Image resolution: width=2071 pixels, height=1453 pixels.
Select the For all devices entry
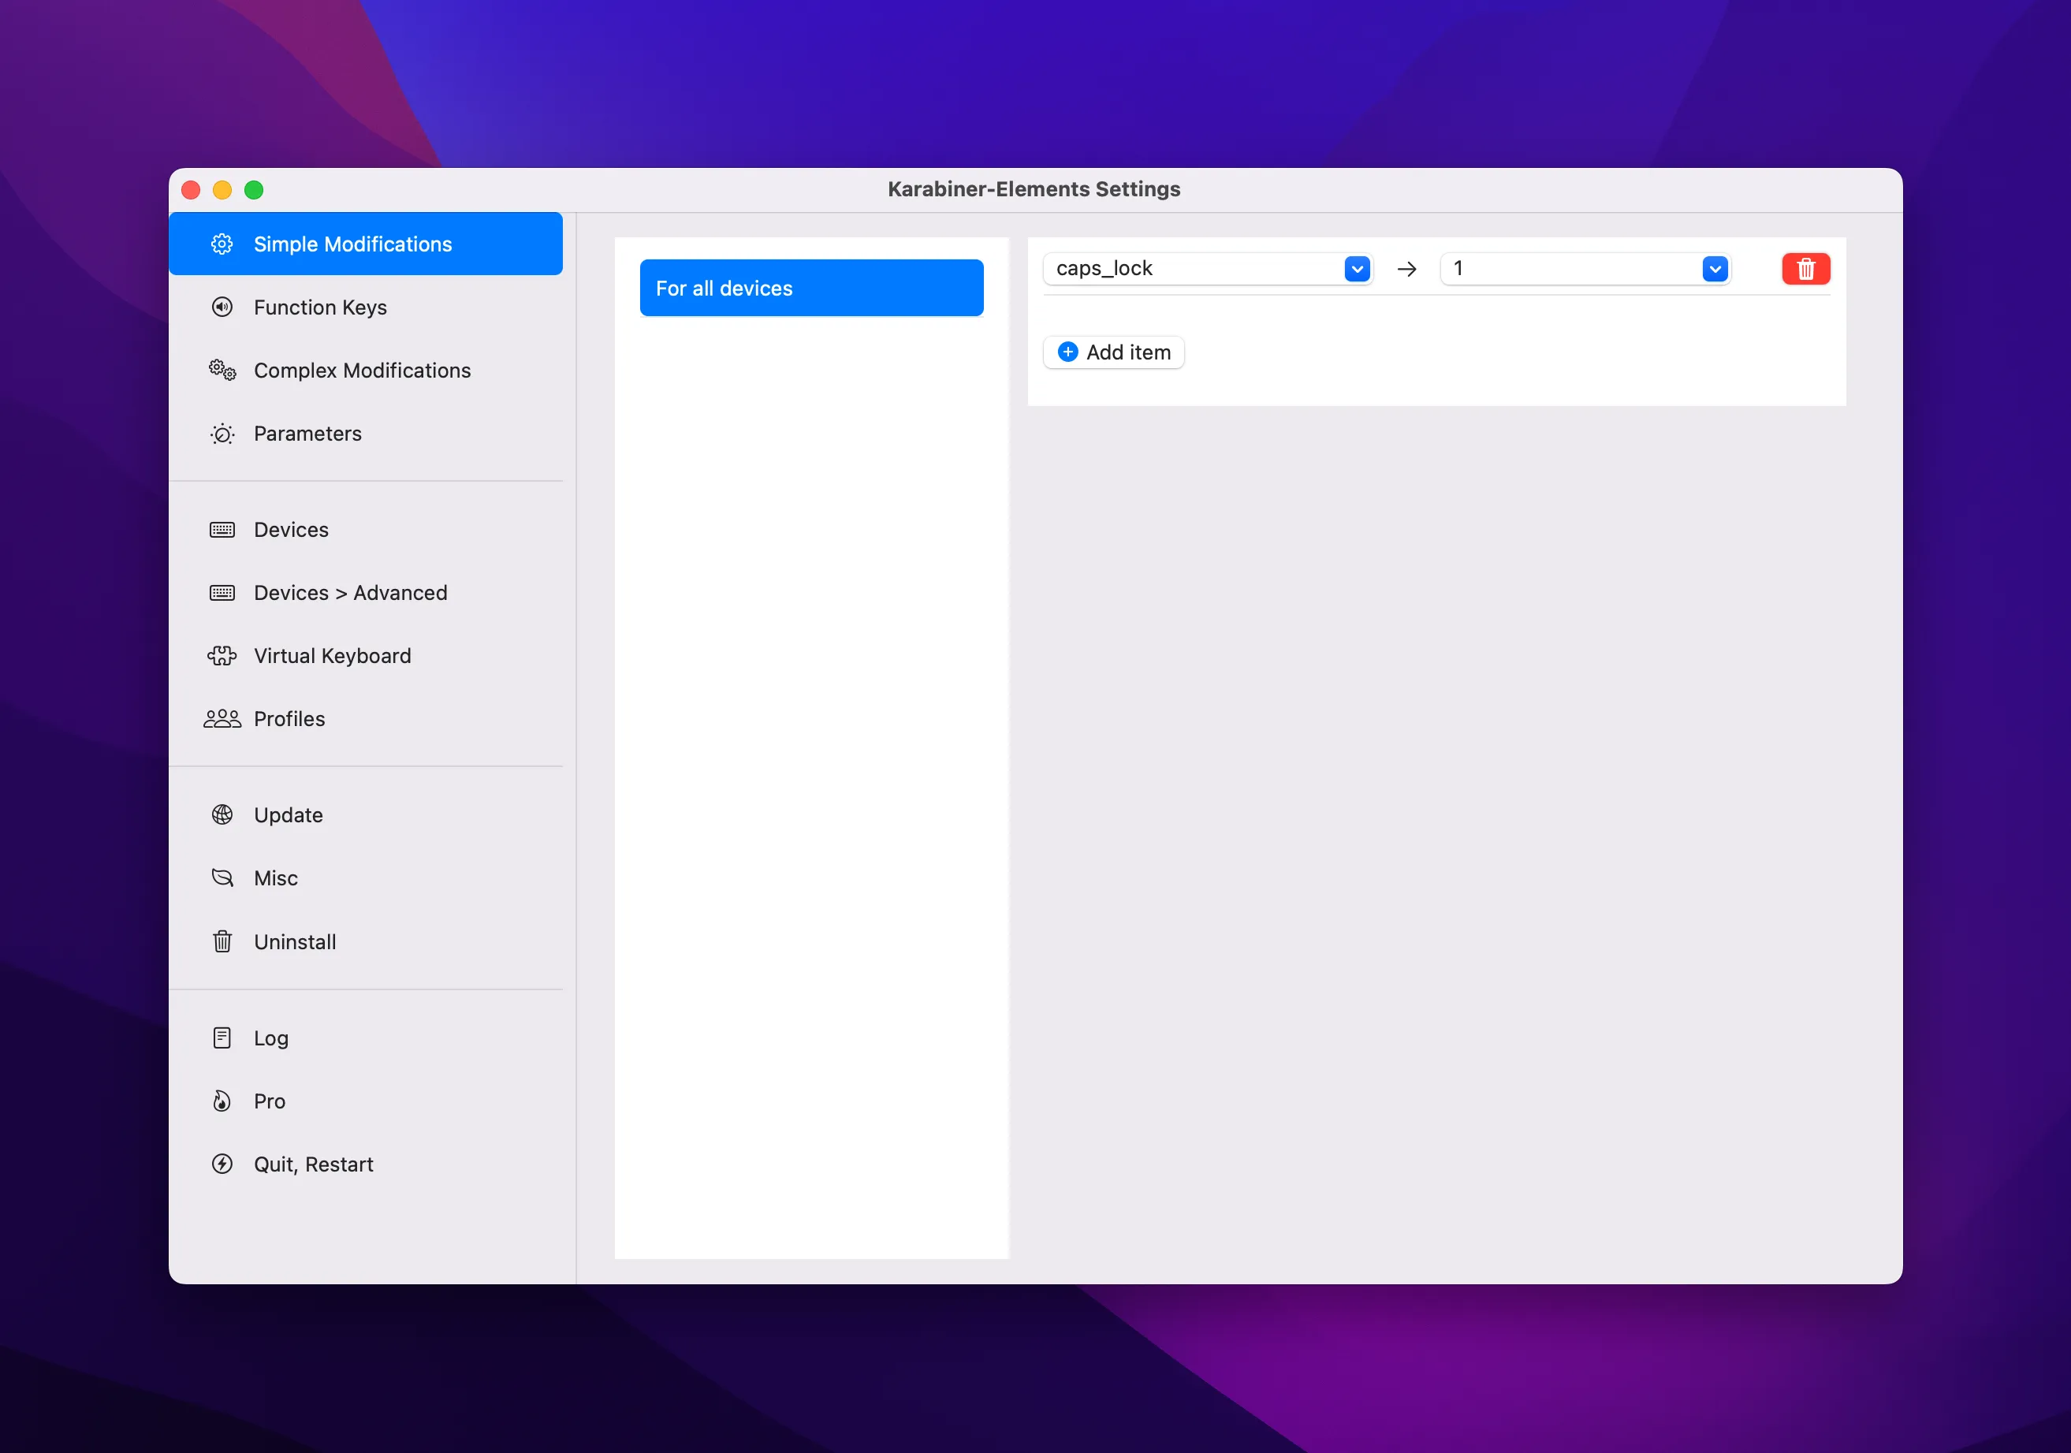[811, 289]
